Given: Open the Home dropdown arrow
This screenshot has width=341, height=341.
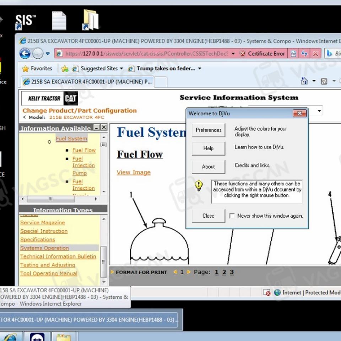Looking at the screenshot, I should point(314,81).
